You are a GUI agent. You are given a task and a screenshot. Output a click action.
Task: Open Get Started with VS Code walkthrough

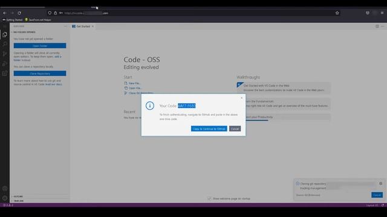point(284,87)
